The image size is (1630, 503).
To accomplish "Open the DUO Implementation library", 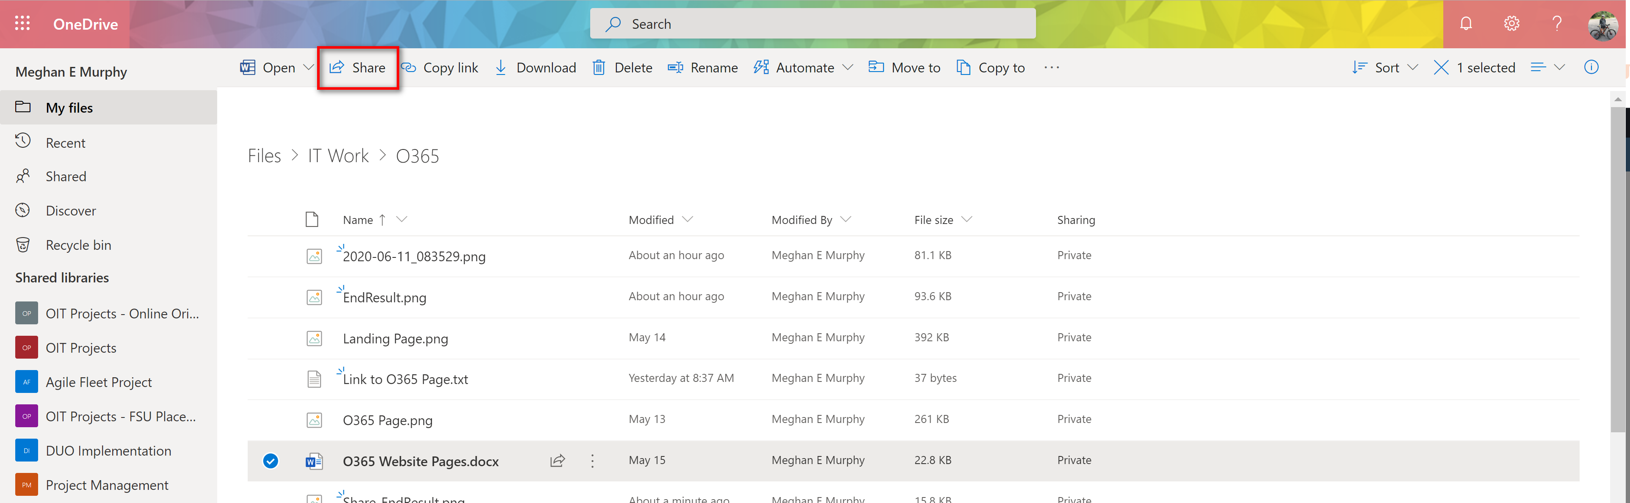I will pos(108,450).
